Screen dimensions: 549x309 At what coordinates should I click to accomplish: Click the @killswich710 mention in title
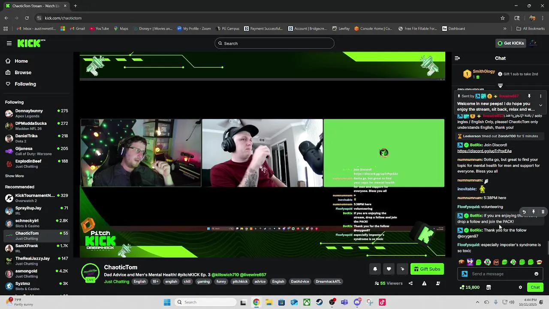click(x=225, y=275)
